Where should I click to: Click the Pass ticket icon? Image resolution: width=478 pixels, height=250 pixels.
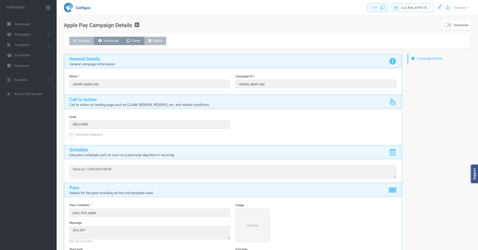click(x=392, y=190)
